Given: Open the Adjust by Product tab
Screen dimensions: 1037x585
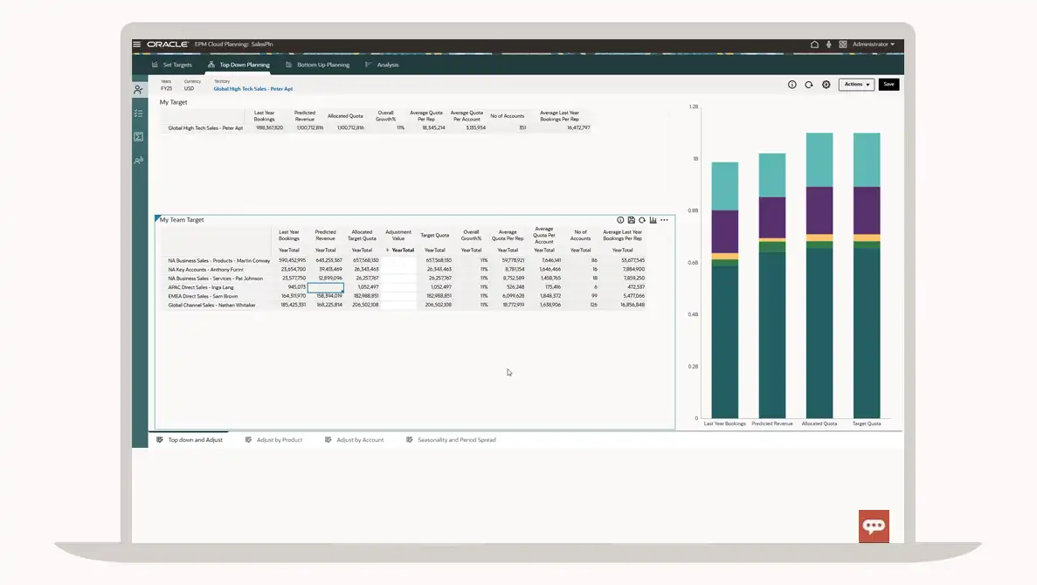Looking at the screenshot, I should pos(279,440).
